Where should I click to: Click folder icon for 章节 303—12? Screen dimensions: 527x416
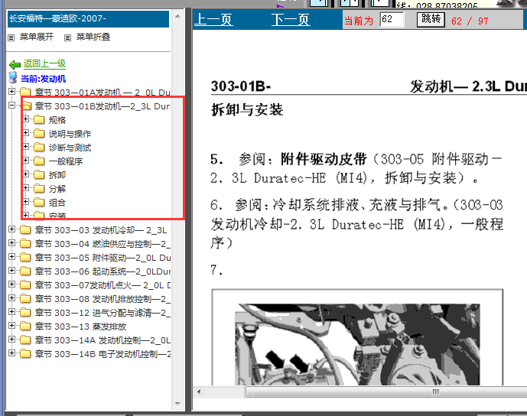tap(25, 313)
